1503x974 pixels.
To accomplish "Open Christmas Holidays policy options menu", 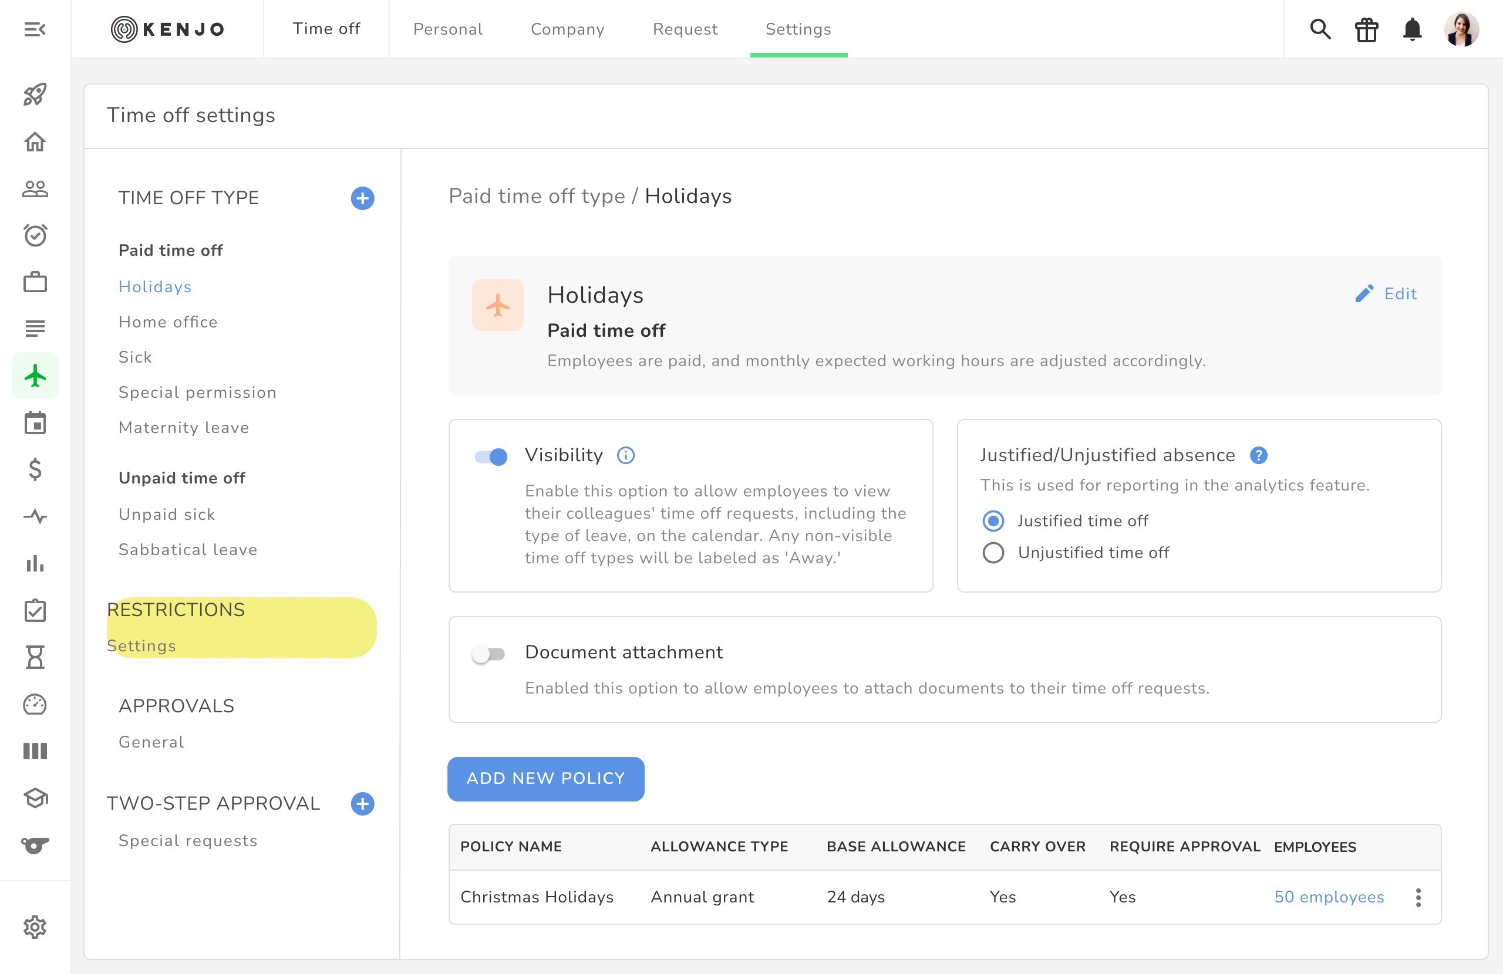I will (x=1418, y=897).
